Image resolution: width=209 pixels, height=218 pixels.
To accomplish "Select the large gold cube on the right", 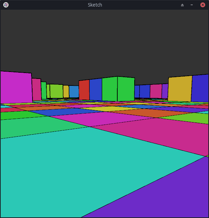I will [180, 89].
